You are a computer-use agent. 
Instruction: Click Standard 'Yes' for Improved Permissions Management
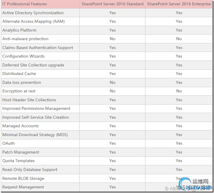(113, 108)
